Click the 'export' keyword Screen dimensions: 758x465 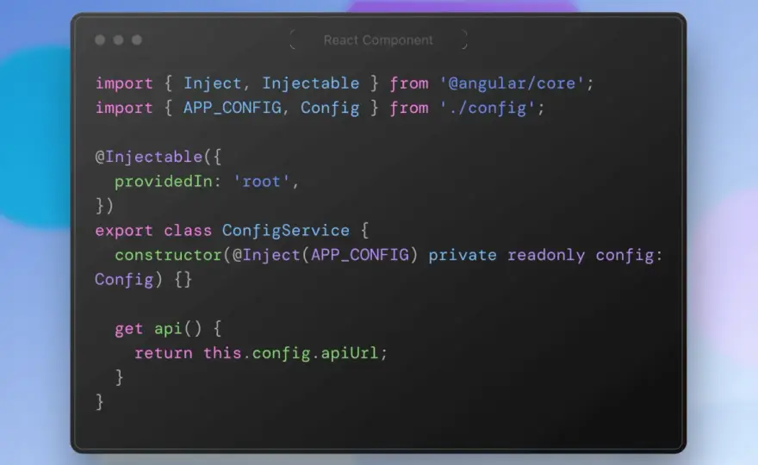coord(124,231)
